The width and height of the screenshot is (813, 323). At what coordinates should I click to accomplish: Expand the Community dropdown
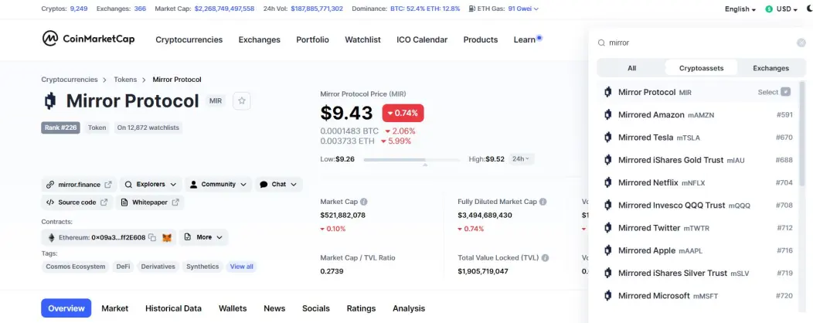[218, 184]
